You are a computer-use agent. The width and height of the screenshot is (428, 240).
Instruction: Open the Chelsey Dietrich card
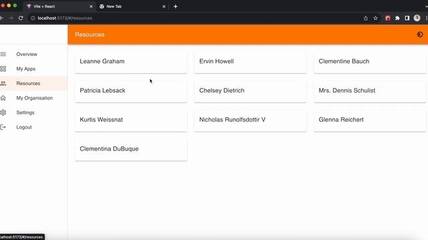250,91
